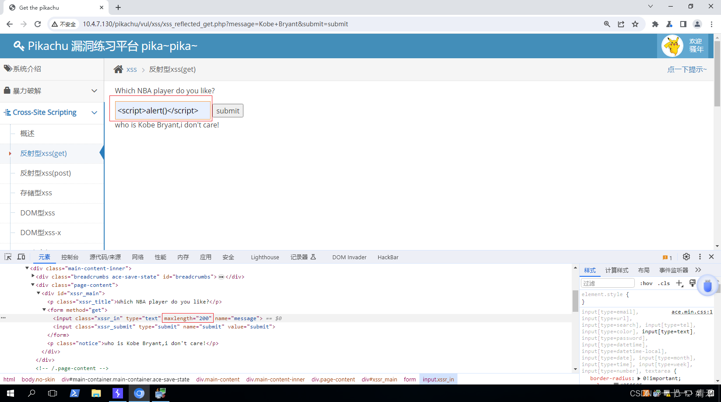Collapse the form element node
This screenshot has width=721, height=402.
click(44, 310)
